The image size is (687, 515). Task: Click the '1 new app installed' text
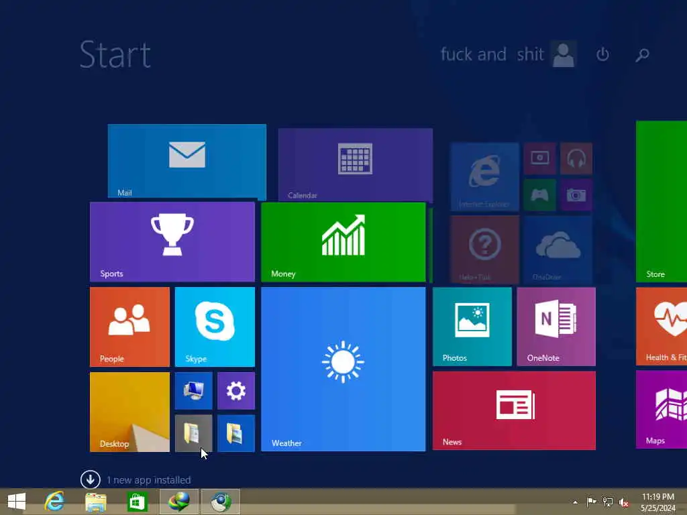coord(149,480)
